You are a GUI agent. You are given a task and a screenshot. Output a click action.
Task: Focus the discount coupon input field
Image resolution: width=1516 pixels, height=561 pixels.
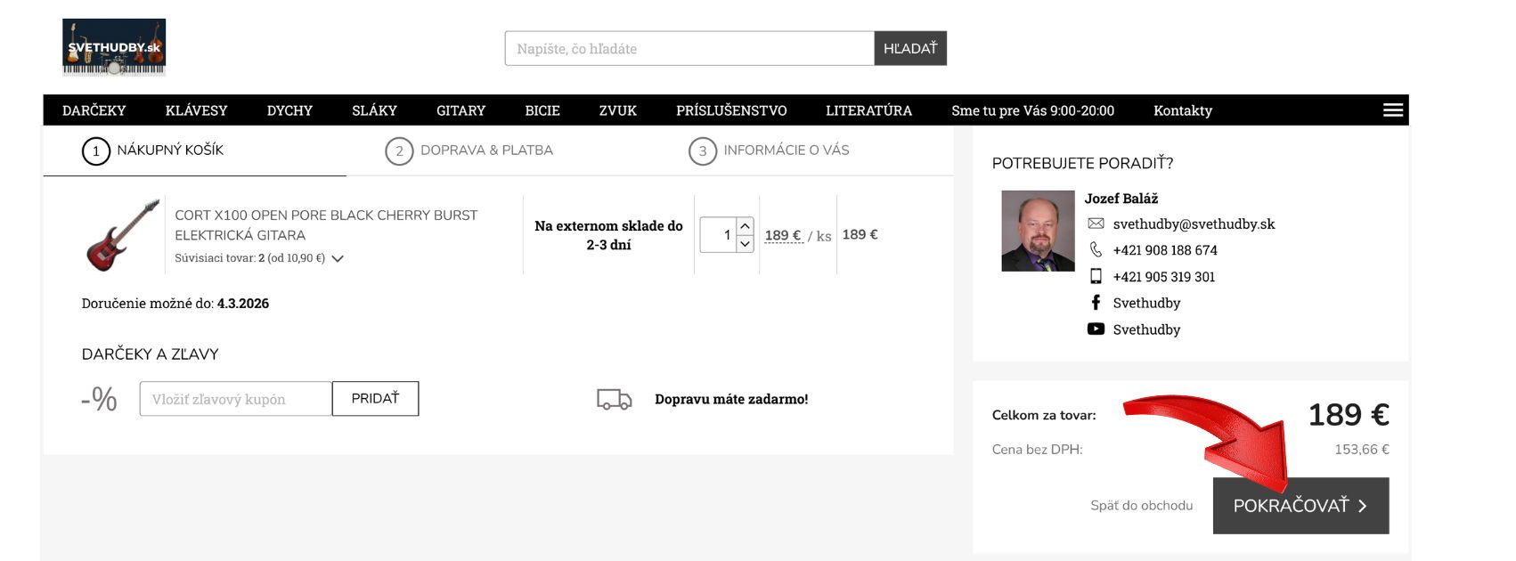236,399
